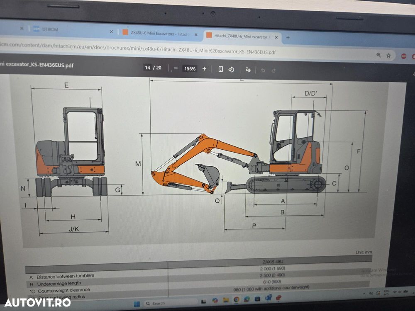Click the undo arrow in PDF toolbar
The width and height of the screenshot is (415, 311).
pyautogui.click(x=263, y=70)
